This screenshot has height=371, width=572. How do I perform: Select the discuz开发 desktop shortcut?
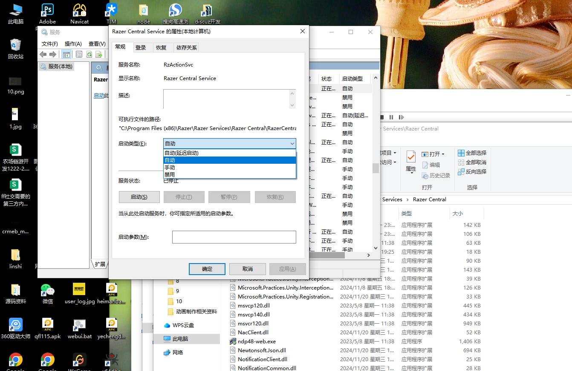(208, 13)
